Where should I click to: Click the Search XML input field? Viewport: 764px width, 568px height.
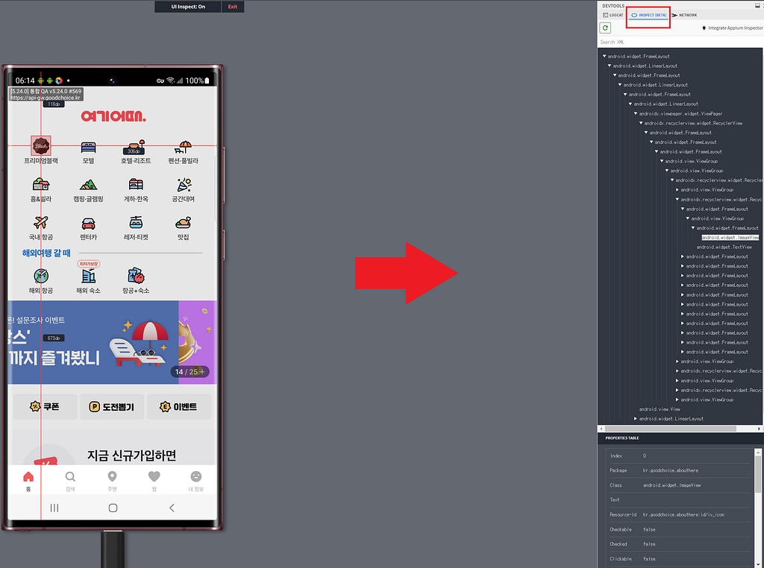(679, 42)
